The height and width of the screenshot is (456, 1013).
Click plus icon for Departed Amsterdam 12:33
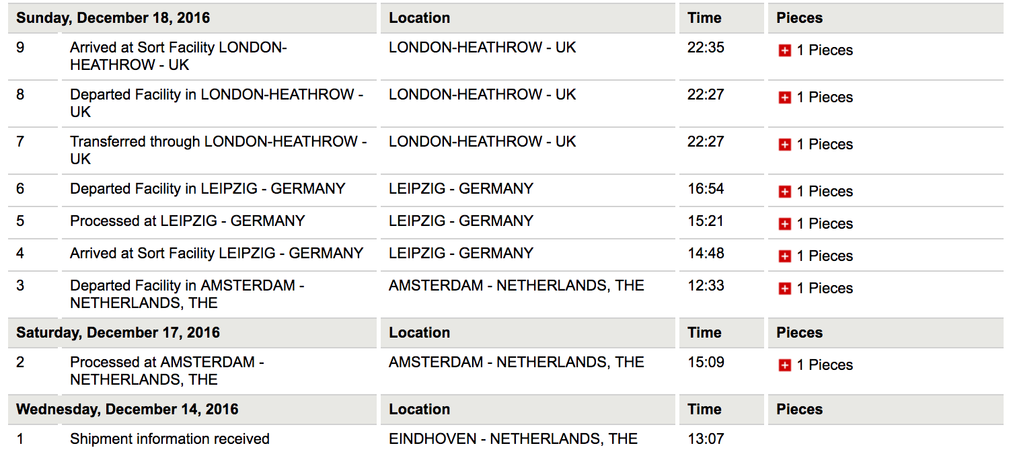pyautogui.click(x=784, y=289)
